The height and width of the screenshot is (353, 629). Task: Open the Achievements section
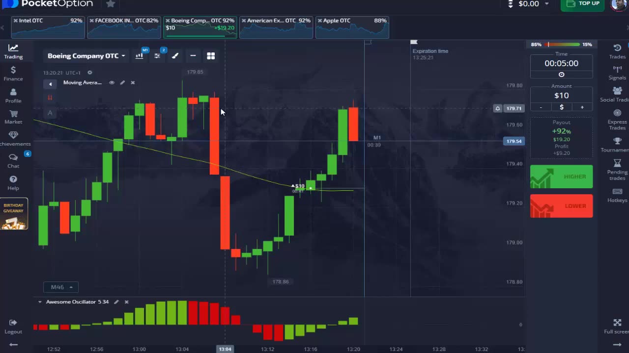[13, 139]
